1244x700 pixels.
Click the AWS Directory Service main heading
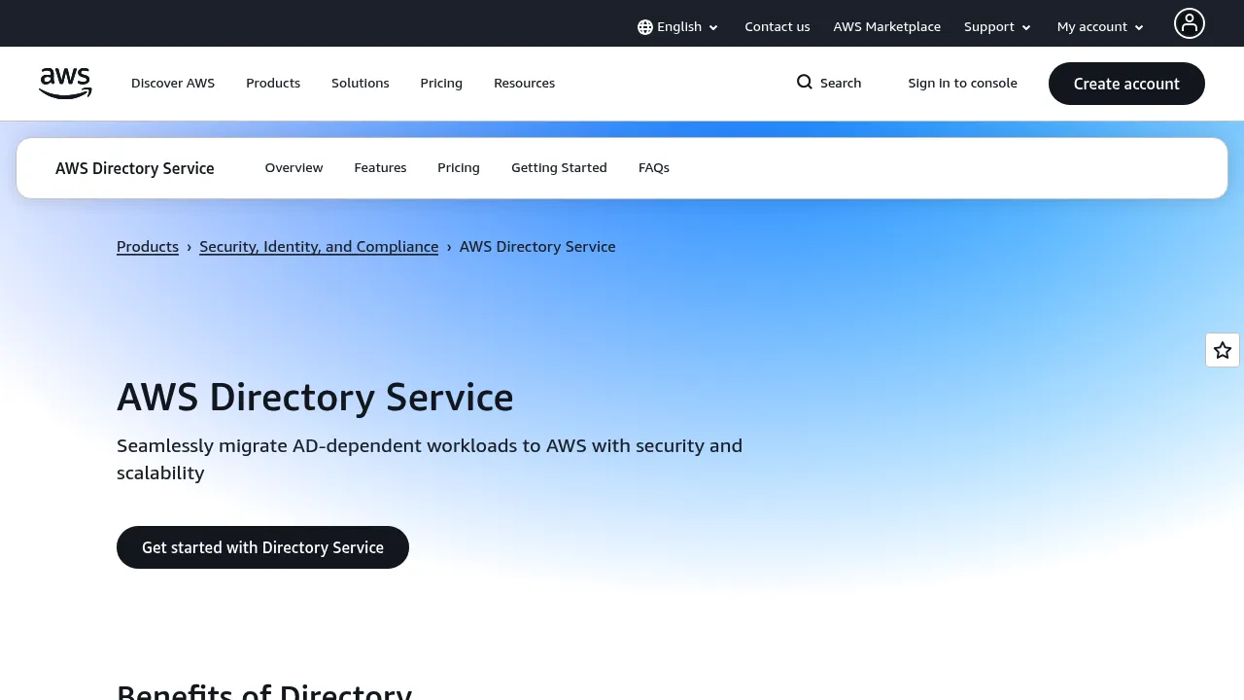tap(315, 398)
